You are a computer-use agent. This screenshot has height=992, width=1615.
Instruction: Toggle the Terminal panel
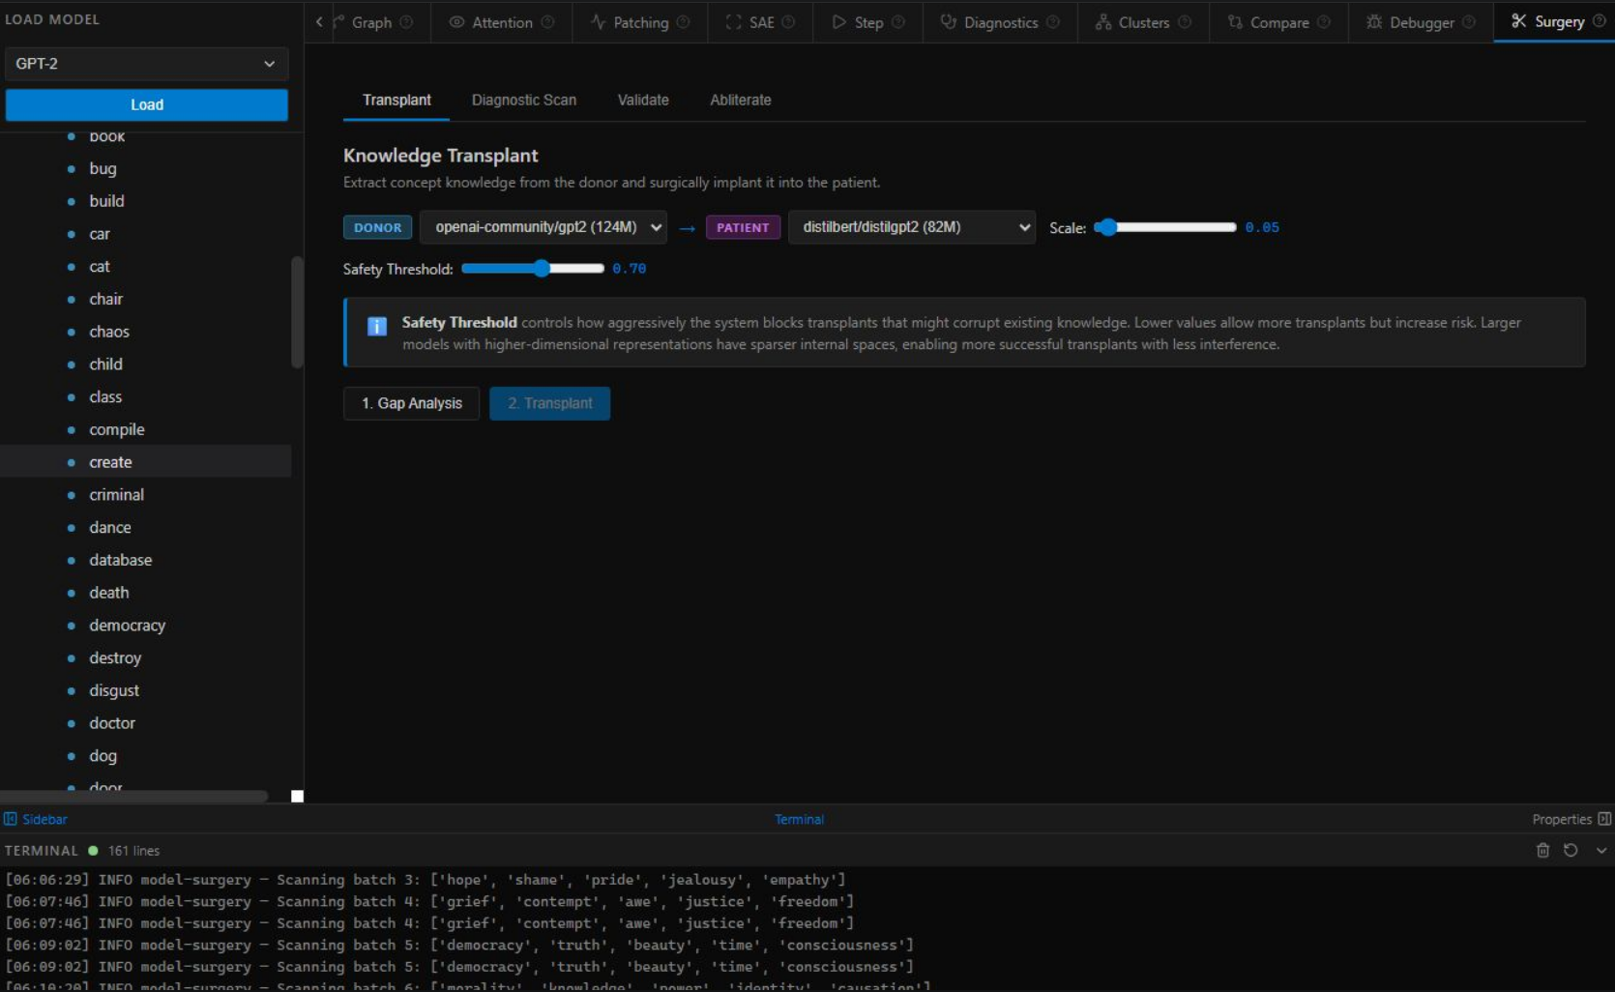799,819
